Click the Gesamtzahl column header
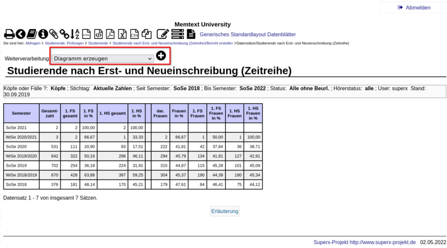The image size is (447, 248). pyautogui.click(x=50, y=113)
